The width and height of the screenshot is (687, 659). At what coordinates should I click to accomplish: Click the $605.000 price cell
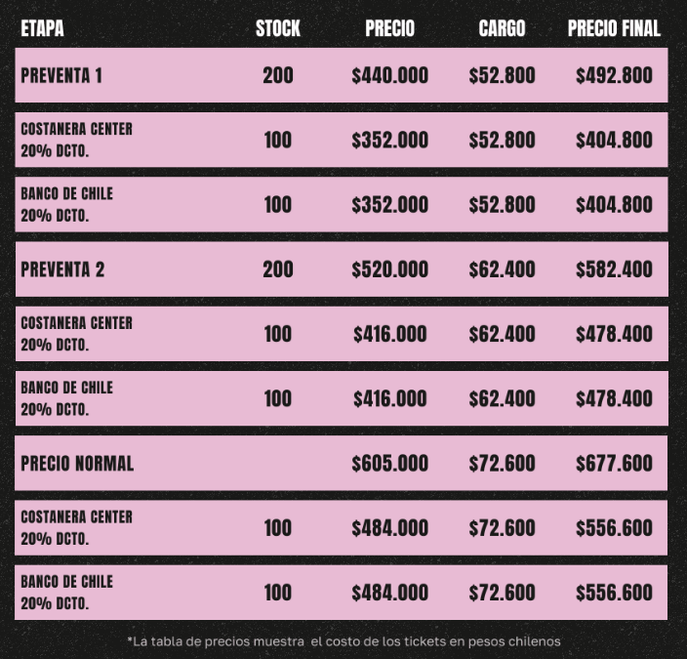389,463
